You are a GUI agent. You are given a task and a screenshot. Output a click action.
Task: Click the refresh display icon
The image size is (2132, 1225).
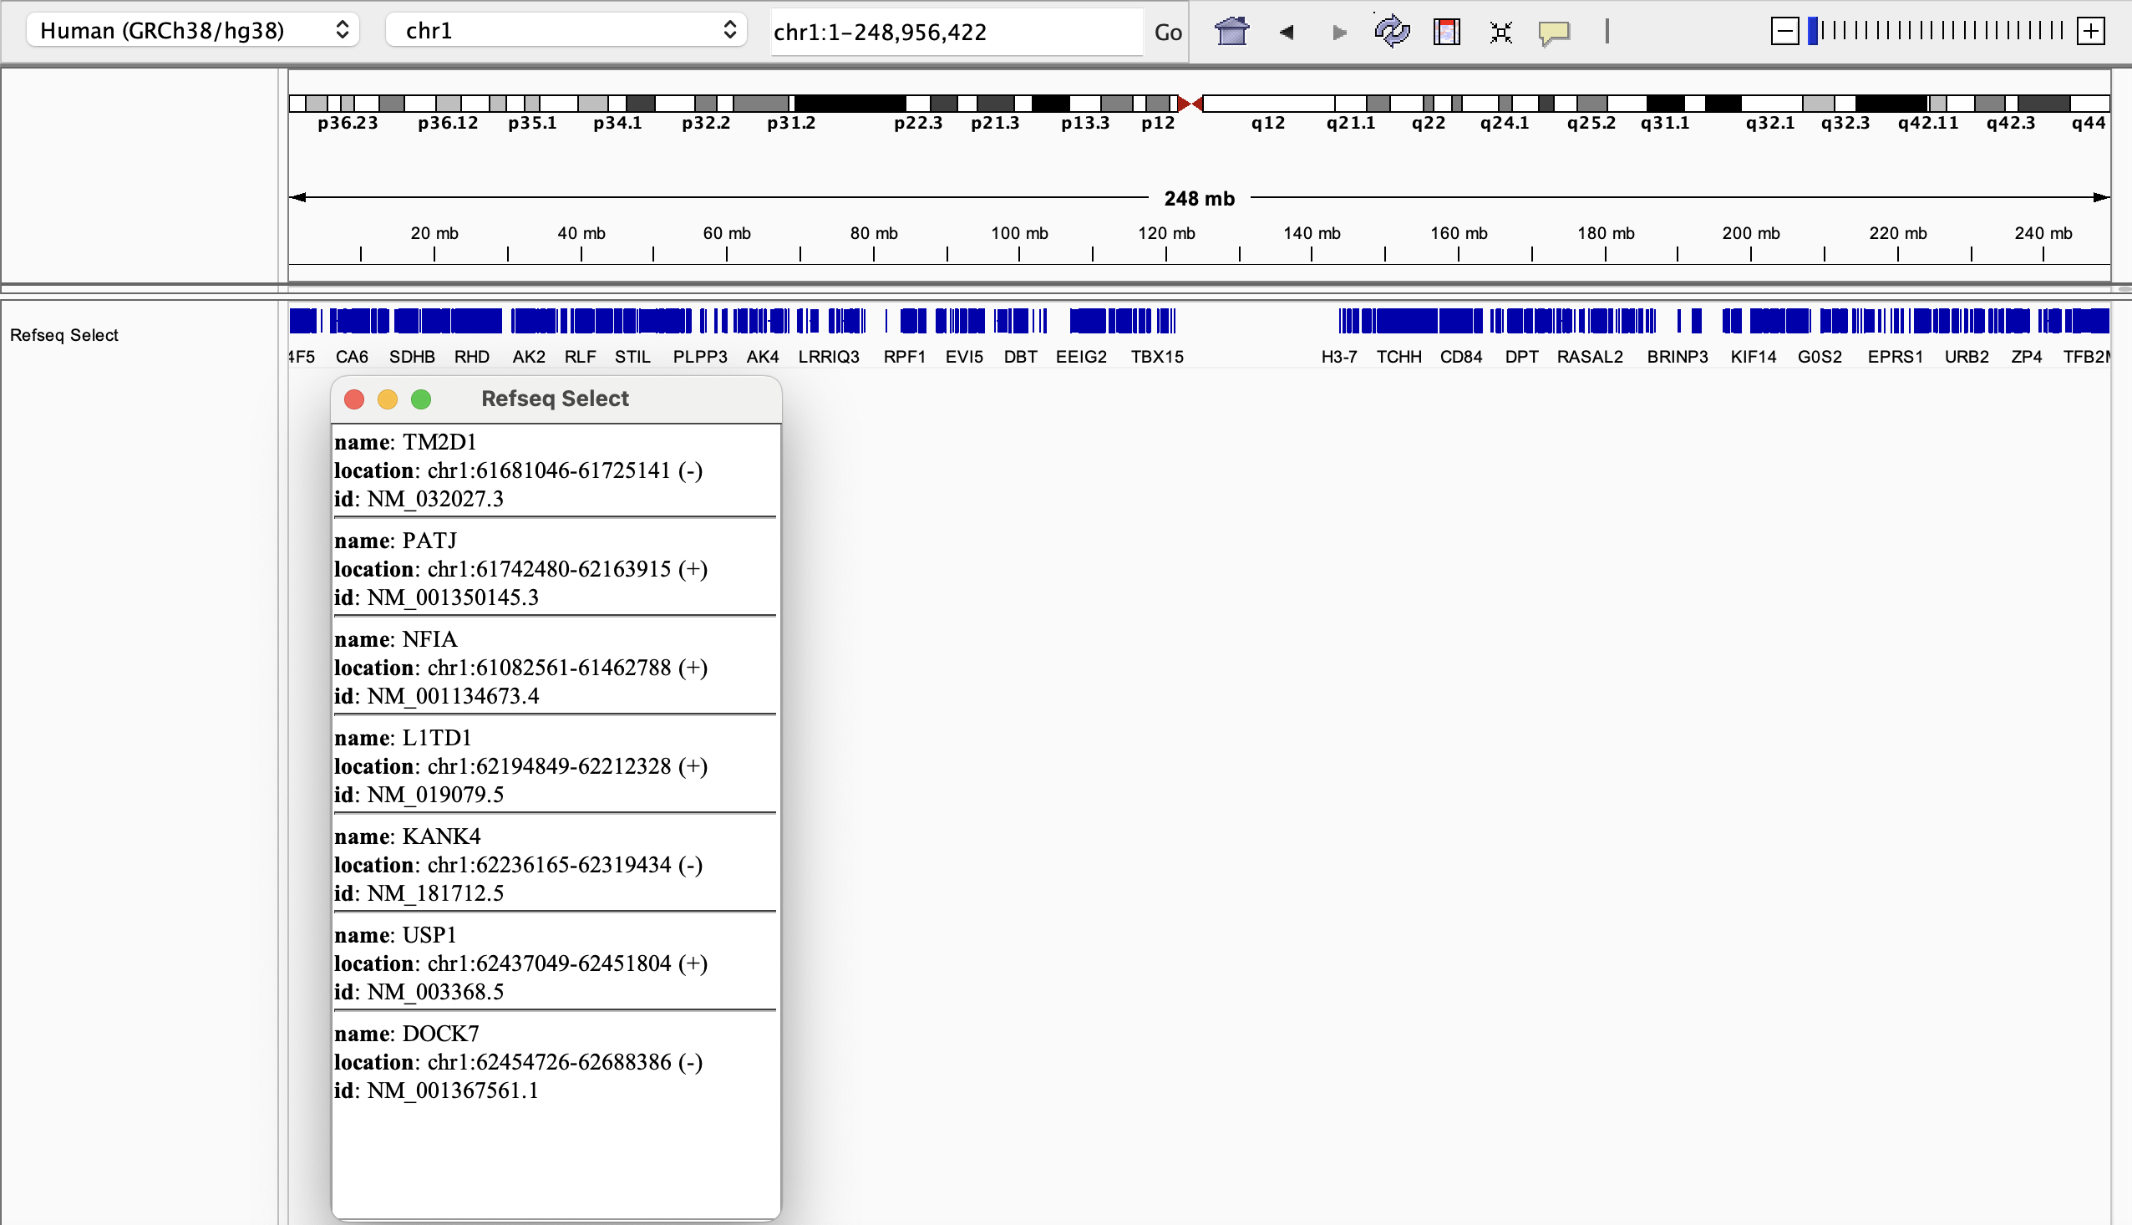(x=1392, y=32)
